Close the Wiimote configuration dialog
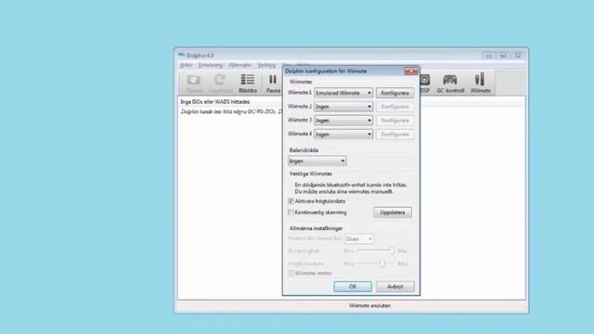This screenshot has height=334, width=594. coord(411,71)
